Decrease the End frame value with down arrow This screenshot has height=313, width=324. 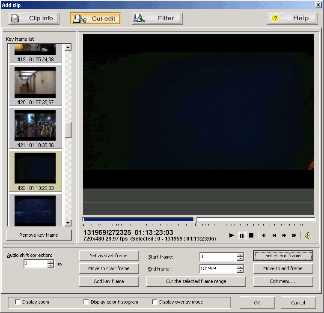240,271
